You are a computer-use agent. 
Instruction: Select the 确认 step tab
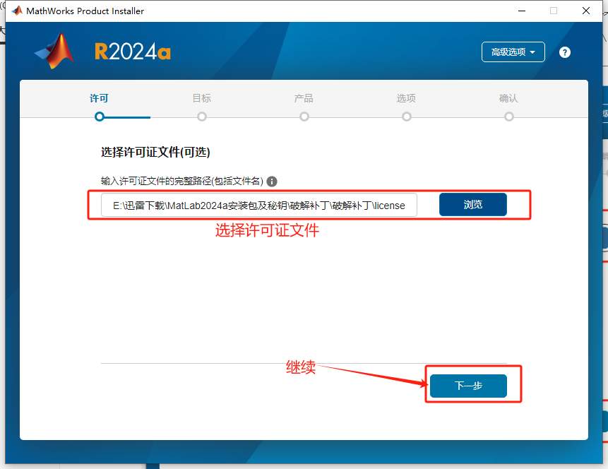(508, 99)
